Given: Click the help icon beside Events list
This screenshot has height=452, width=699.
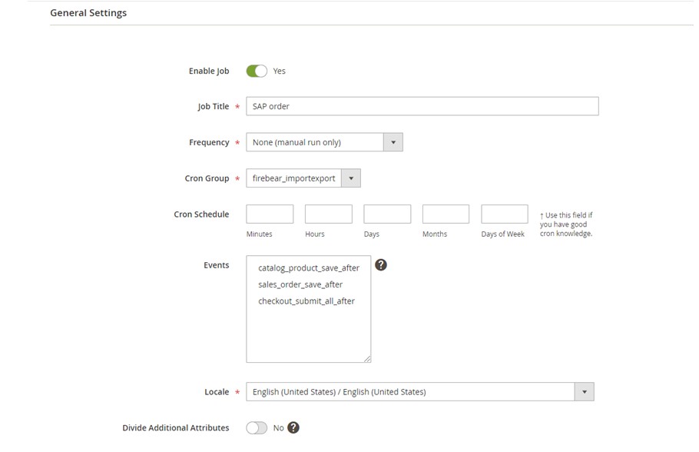Looking at the screenshot, I should [x=380, y=265].
